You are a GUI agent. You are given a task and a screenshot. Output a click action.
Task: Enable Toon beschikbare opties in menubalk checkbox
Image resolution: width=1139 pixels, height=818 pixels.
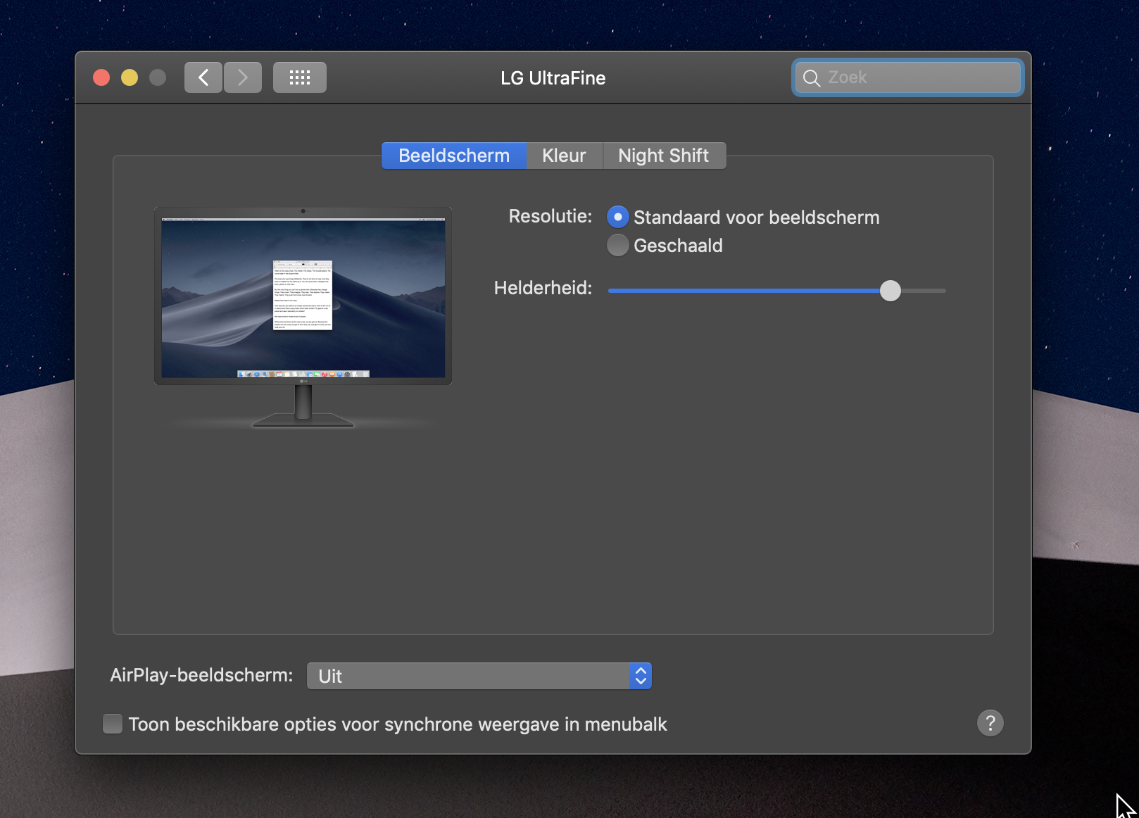click(113, 724)
